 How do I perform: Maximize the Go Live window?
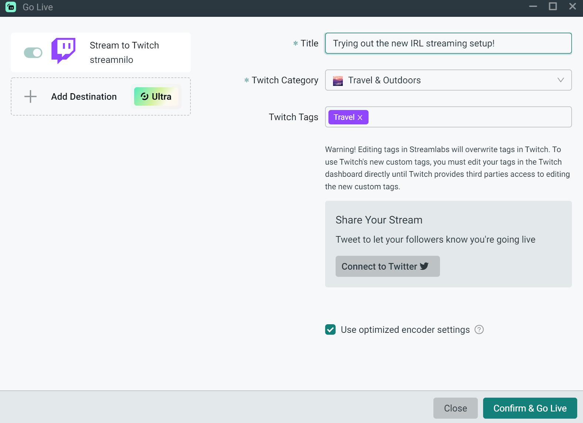pos(553,7)
